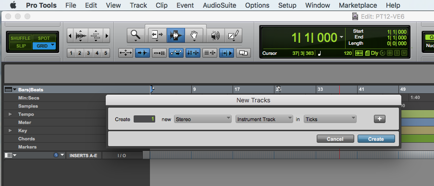Viewport: 434px width, 186px height.
Task: Click Create in New Tracks dialog
Action: [x=376, y=139]
